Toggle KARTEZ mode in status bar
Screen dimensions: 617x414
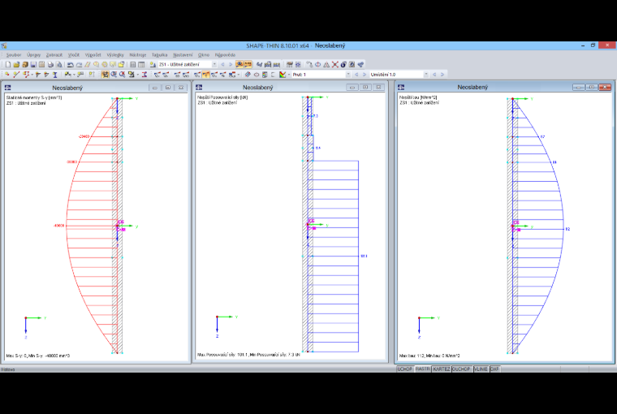[x=441, y=369]
